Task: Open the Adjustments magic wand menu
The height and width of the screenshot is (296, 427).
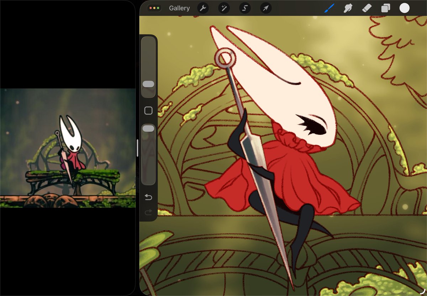Action: [x=224, y=8]
